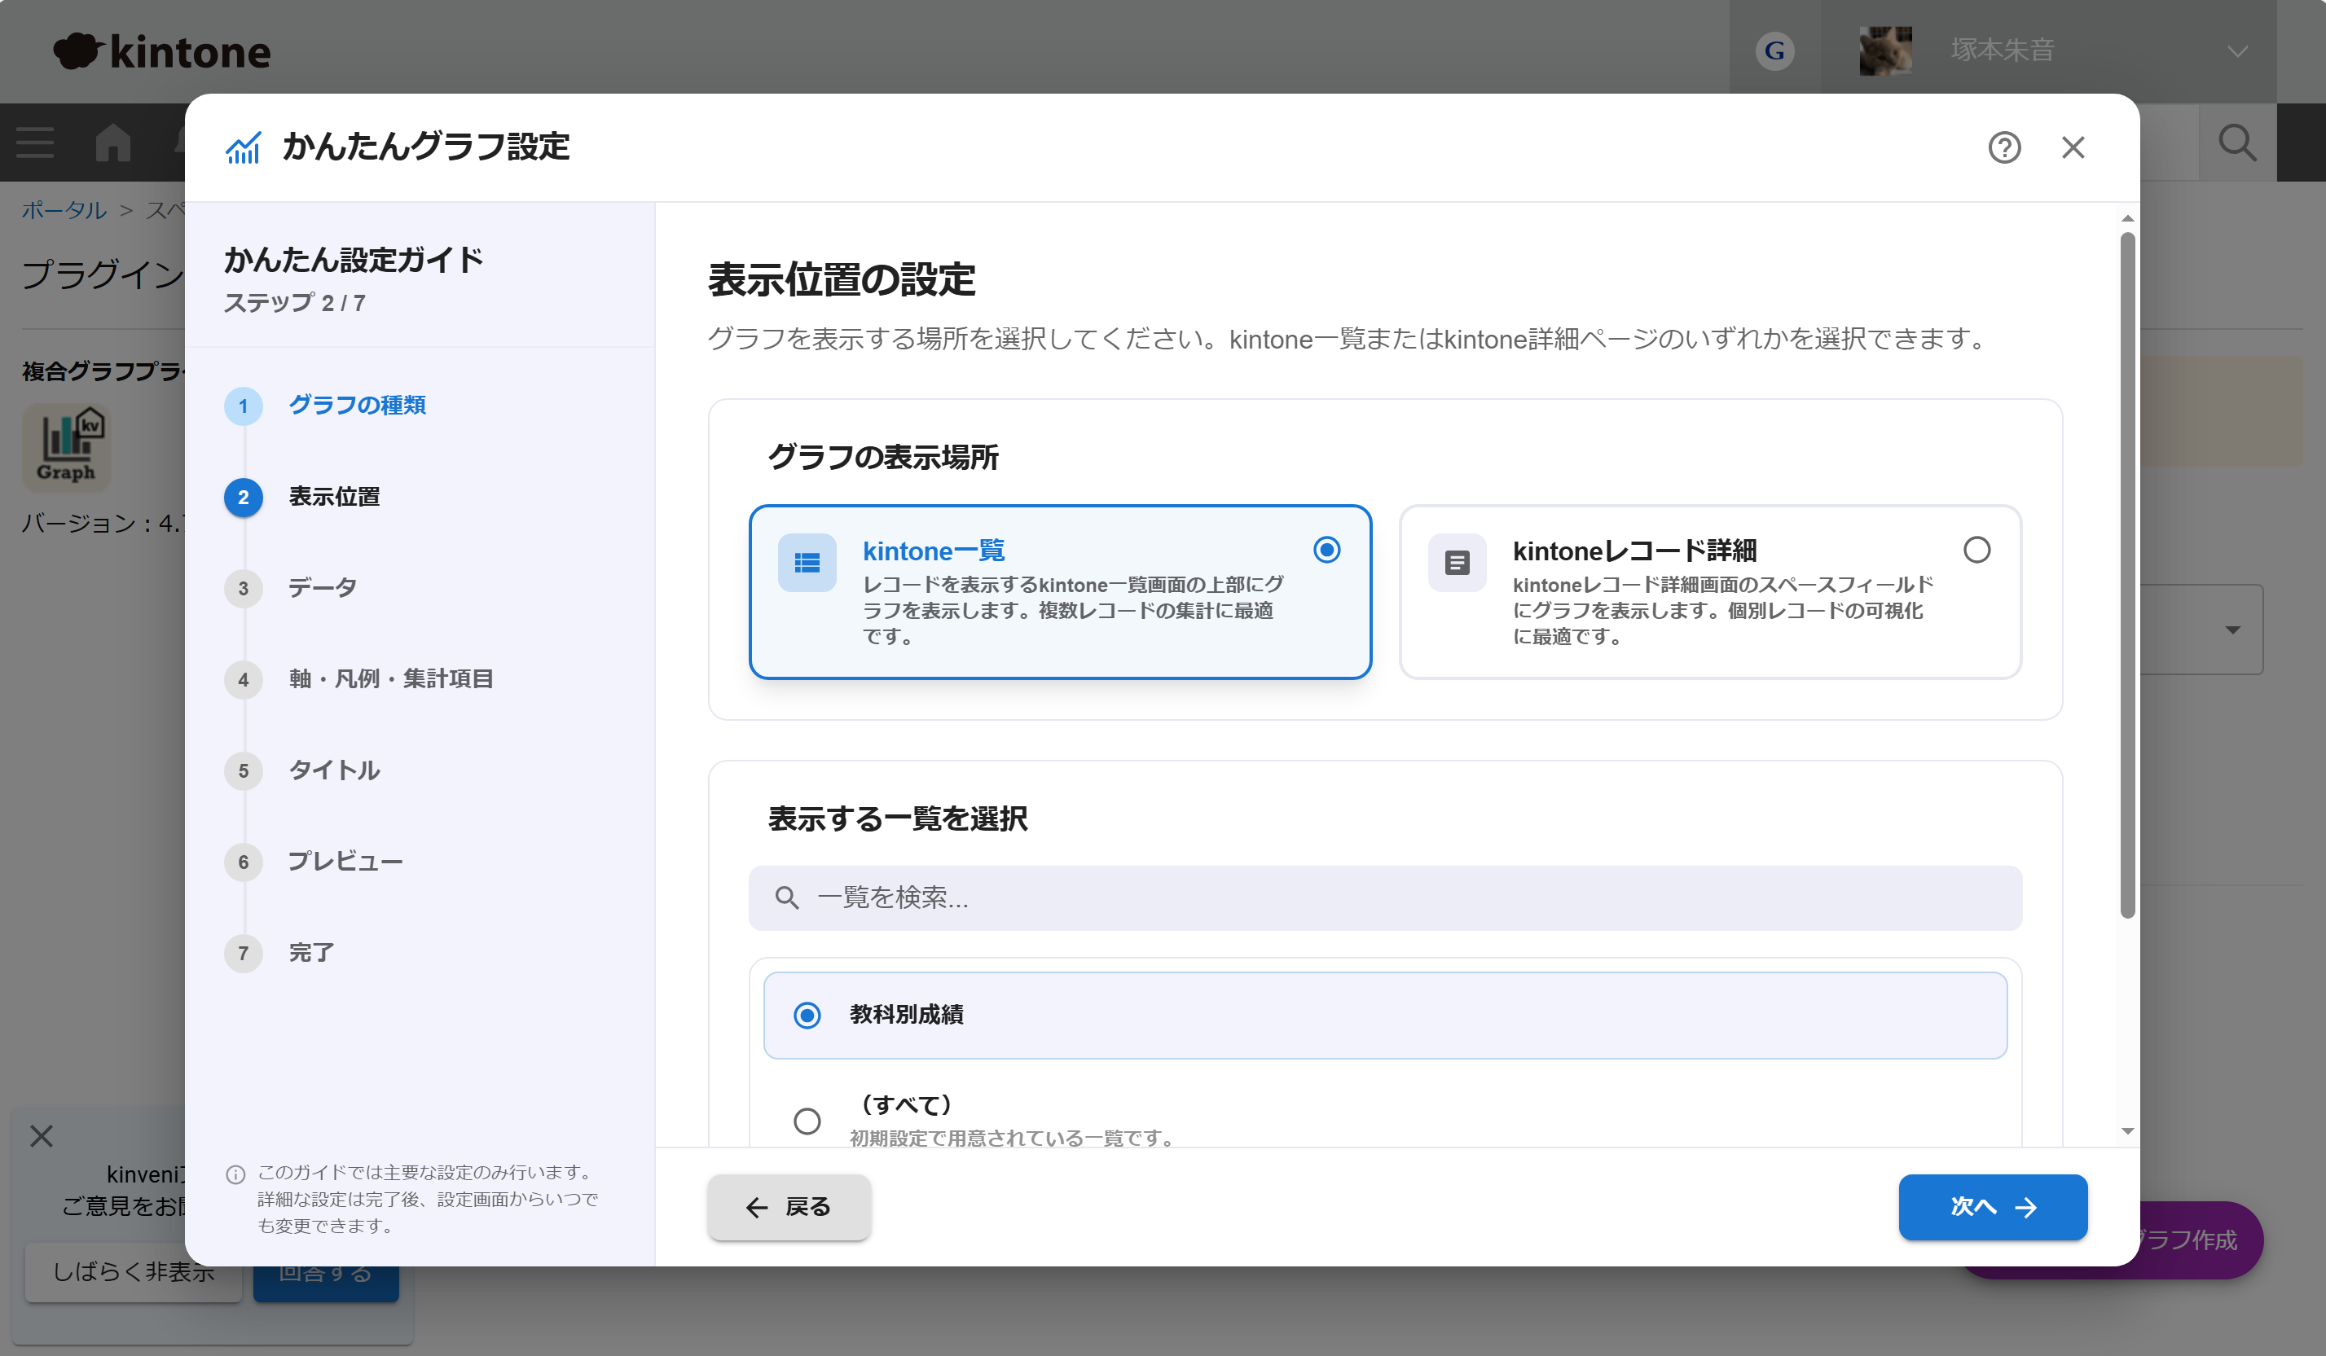Screen dimensions: 2326x1356
Task: Click the Graph plugin icon thumbnail
Action: (x=67, y=448)
